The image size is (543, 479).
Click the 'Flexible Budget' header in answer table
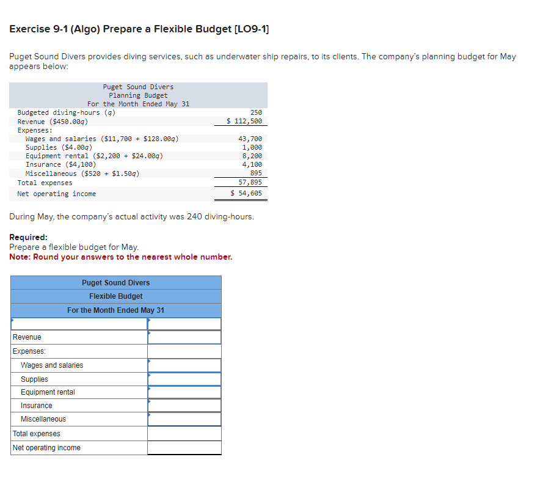click(x=115, y=296)
